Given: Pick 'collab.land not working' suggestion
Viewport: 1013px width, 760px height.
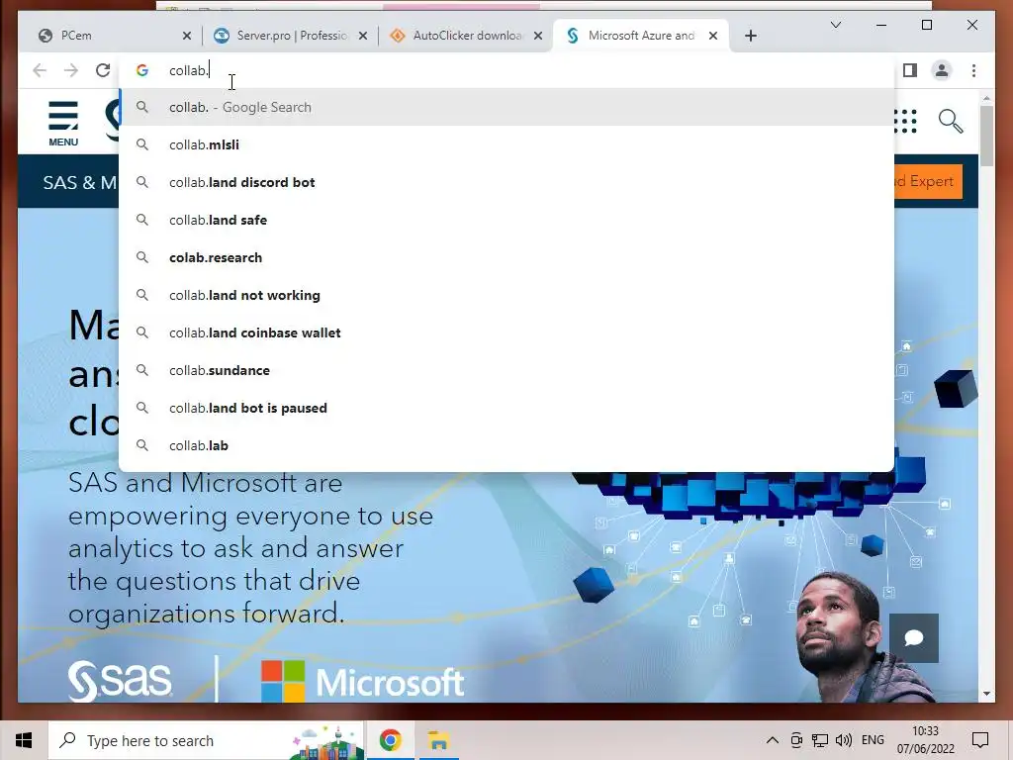Looking at the screenshot, I should (507, 295).
